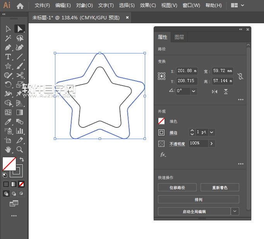
Task: Open the 效果(C) menu
Action: pos(148,5)
